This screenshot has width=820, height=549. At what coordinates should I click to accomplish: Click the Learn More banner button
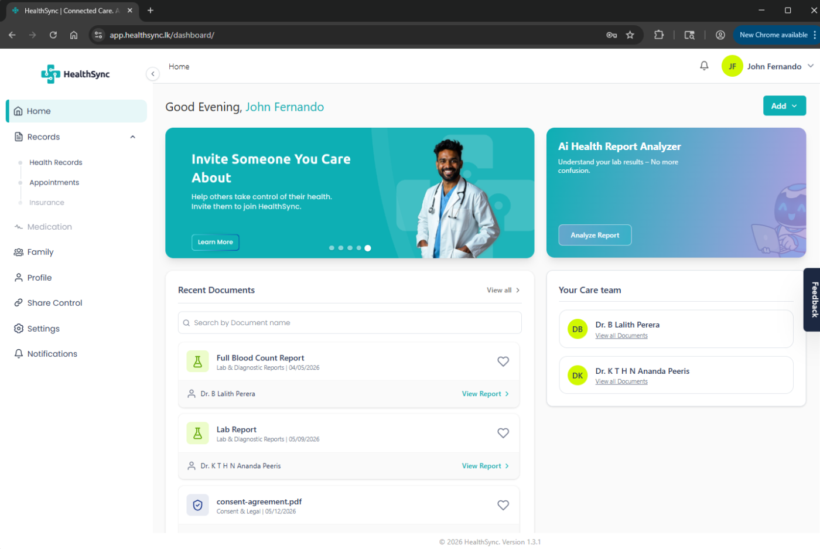tap(215, 242)
